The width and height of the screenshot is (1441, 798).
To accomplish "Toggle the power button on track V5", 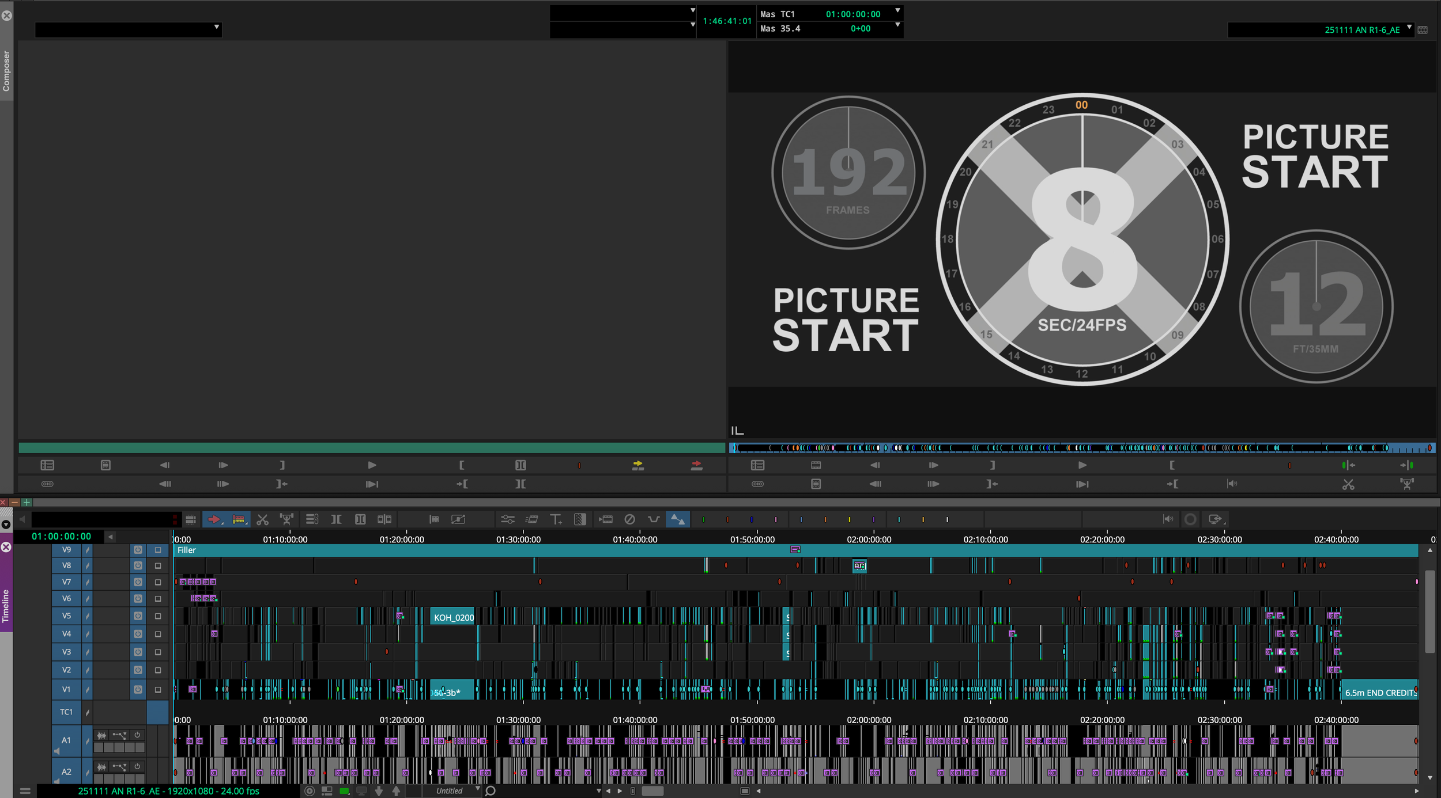I will click(138, 616).
